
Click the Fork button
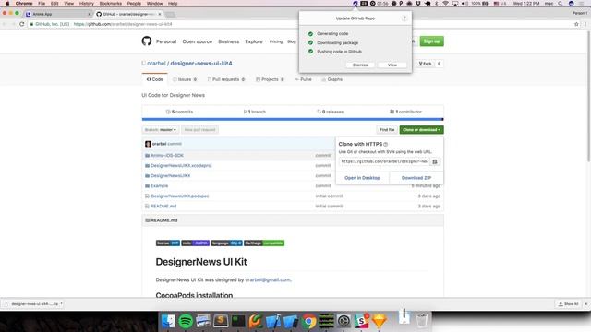(x=425, y=64)
